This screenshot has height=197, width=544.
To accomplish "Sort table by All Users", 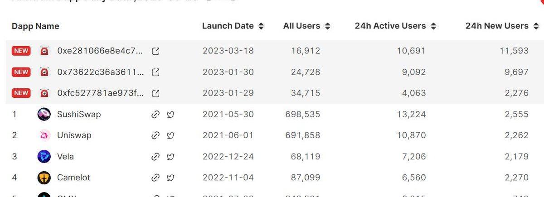I will (307, 26).
